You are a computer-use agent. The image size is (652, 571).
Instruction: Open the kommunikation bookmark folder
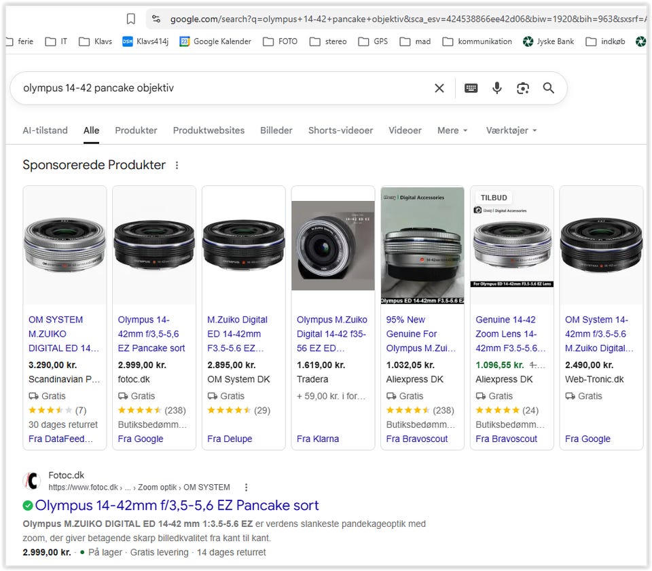(x=477, y=41)
